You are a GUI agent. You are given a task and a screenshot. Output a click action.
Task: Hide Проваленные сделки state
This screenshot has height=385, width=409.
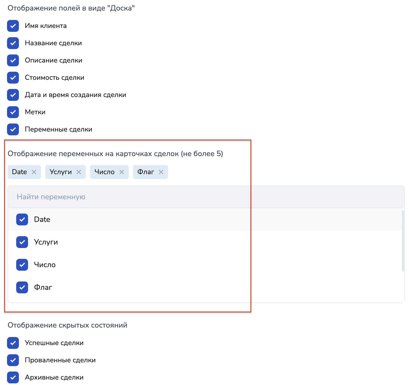coord(13,360)
